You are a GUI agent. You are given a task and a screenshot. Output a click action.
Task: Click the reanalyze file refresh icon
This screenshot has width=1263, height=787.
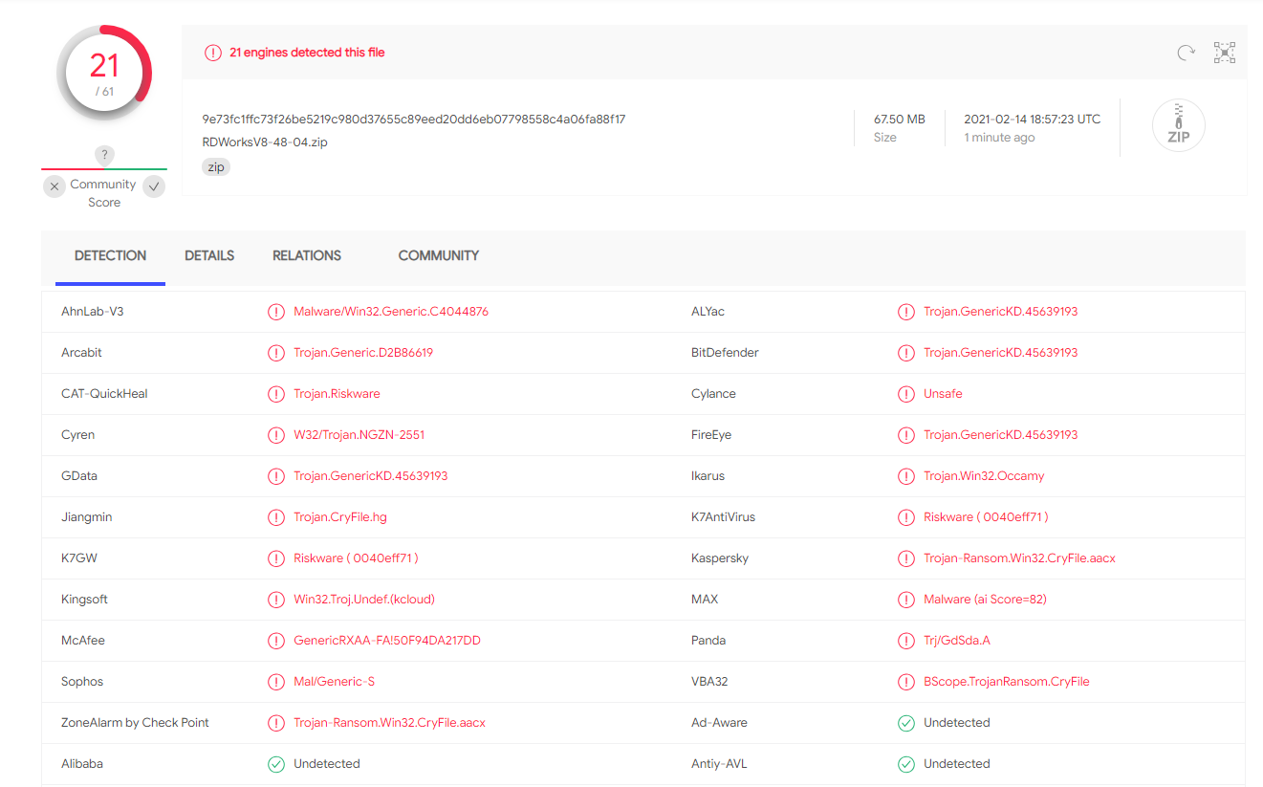pyautogui.click(x=1186, y=53)
